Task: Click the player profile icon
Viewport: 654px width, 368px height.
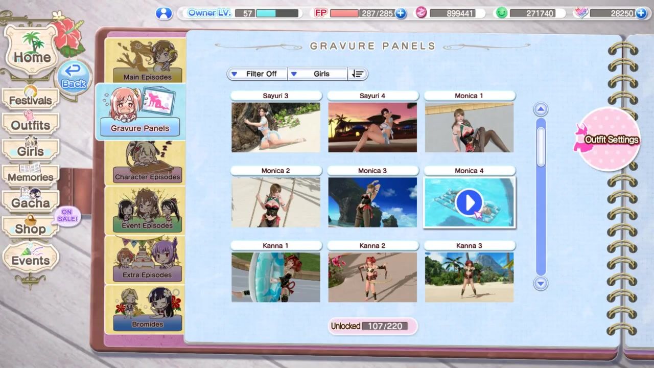Action: [x=163, y=13]
